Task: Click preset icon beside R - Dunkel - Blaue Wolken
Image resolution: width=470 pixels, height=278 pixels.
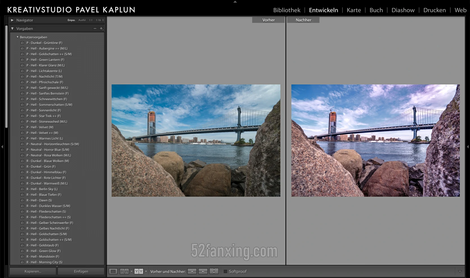Action: point(22,161)
